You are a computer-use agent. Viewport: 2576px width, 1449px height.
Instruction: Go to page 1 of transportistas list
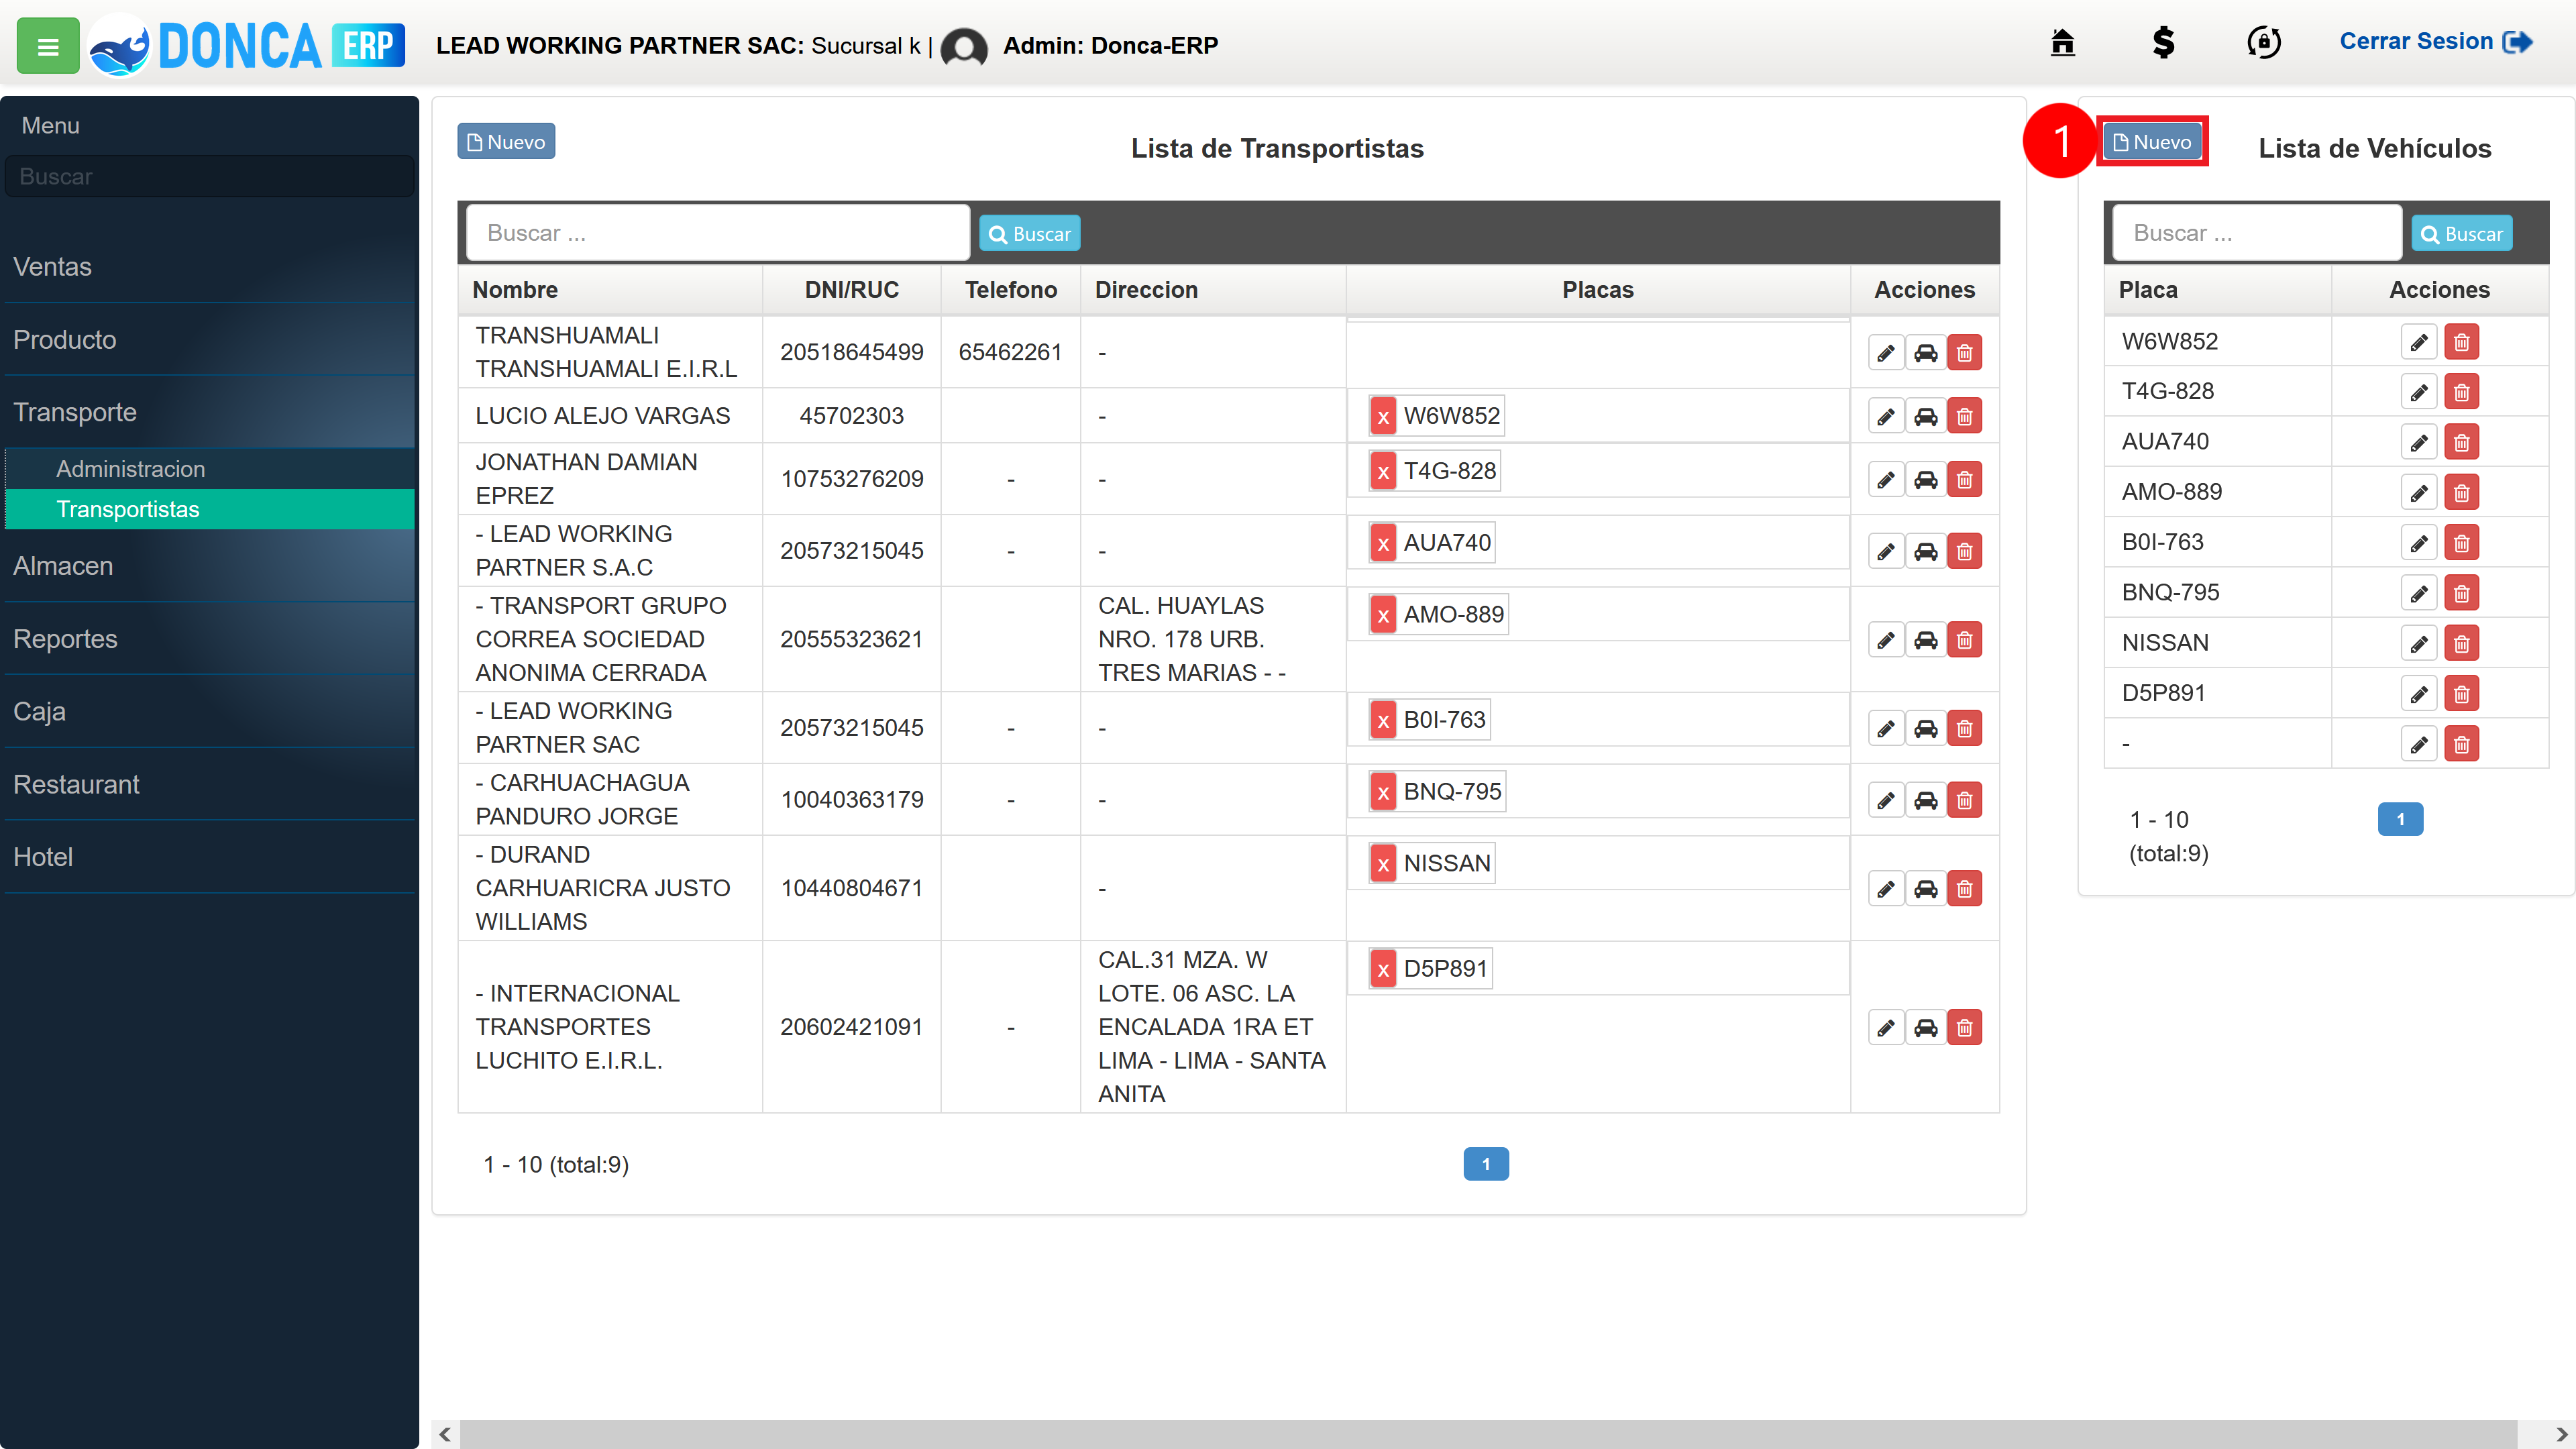click(1486, 1164)
